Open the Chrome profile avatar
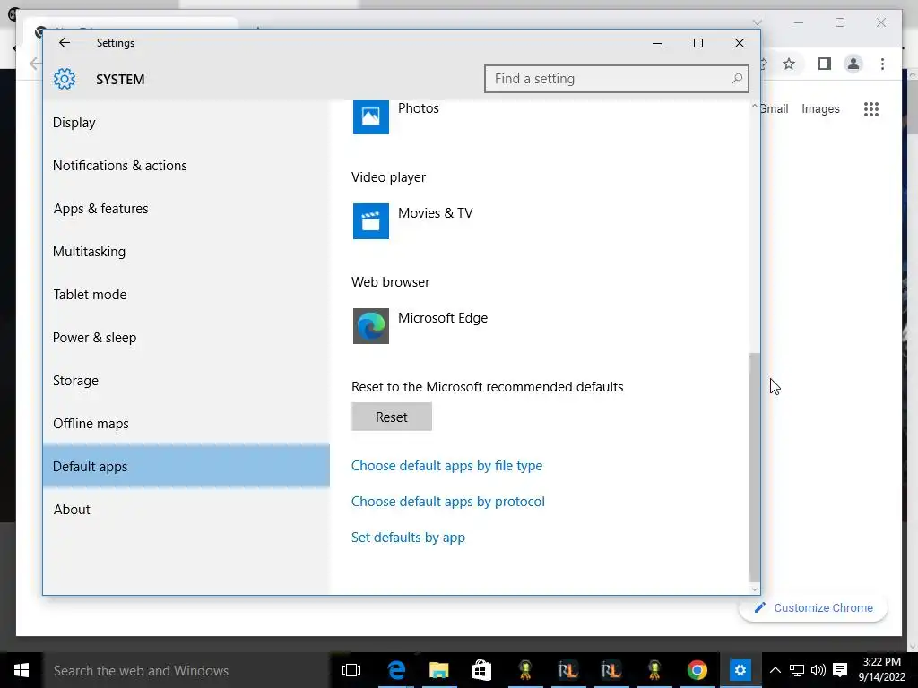This screenshot has height=688, width=918. pyautogui.click(x=853, y=64)
